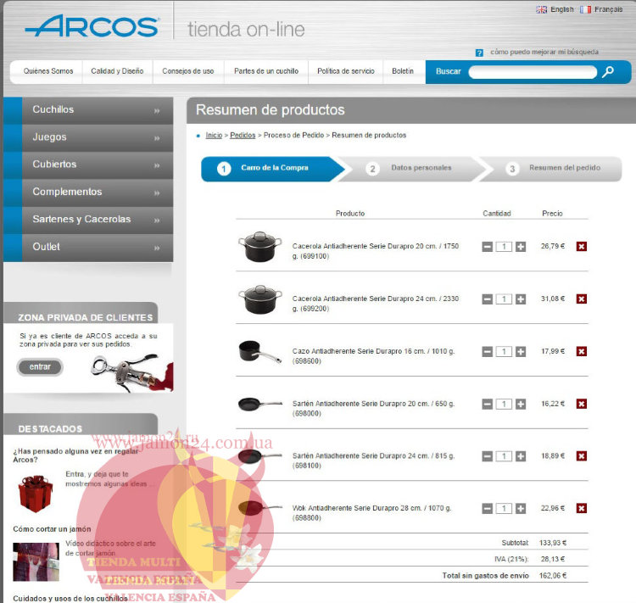Open Consejos de uso page

click(x=187, y=71)
